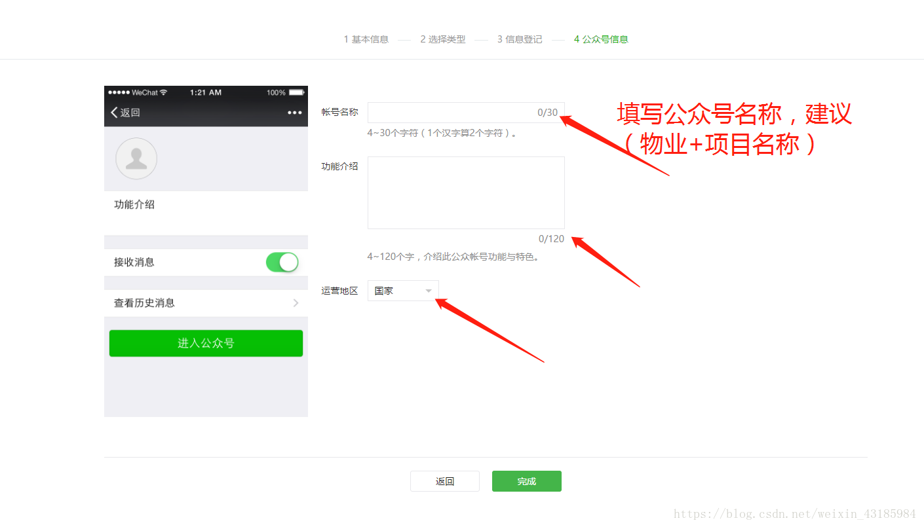Tap the green 进入公众号 button
Image resolution: width=924 pixels, height=527 pixels.
point(206,343)
